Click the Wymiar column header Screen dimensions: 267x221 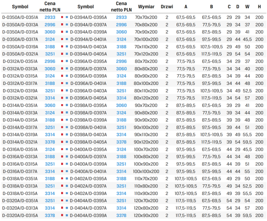coord(146,7)
